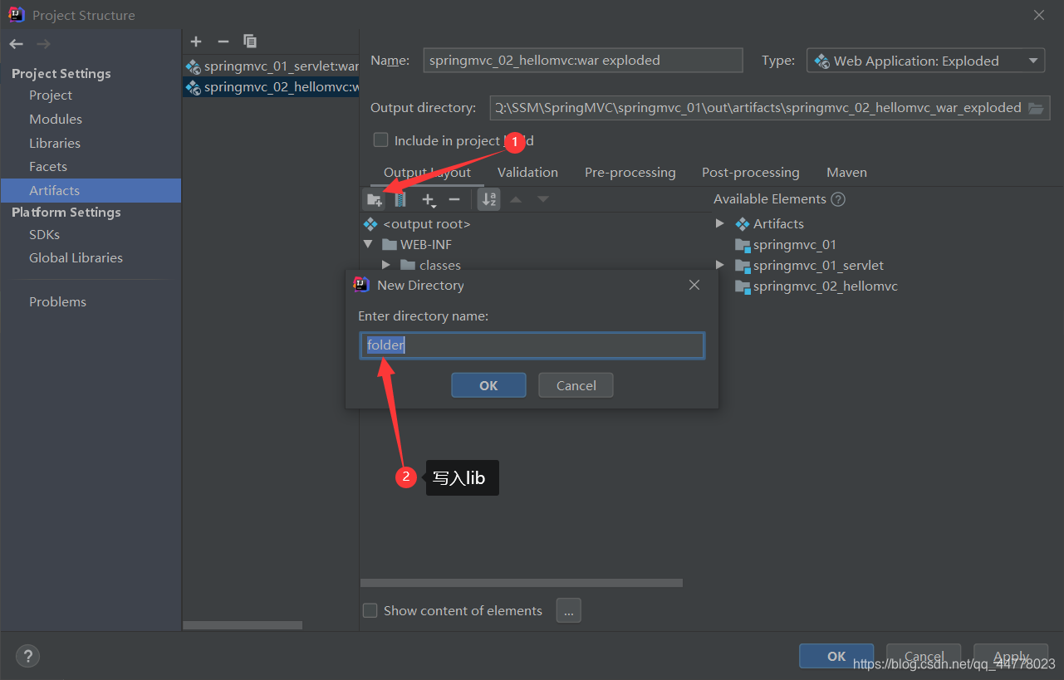Click the Create Archive toolbar icon
This screenshot has width=1064, height=680.
click(x=400, y=199)
